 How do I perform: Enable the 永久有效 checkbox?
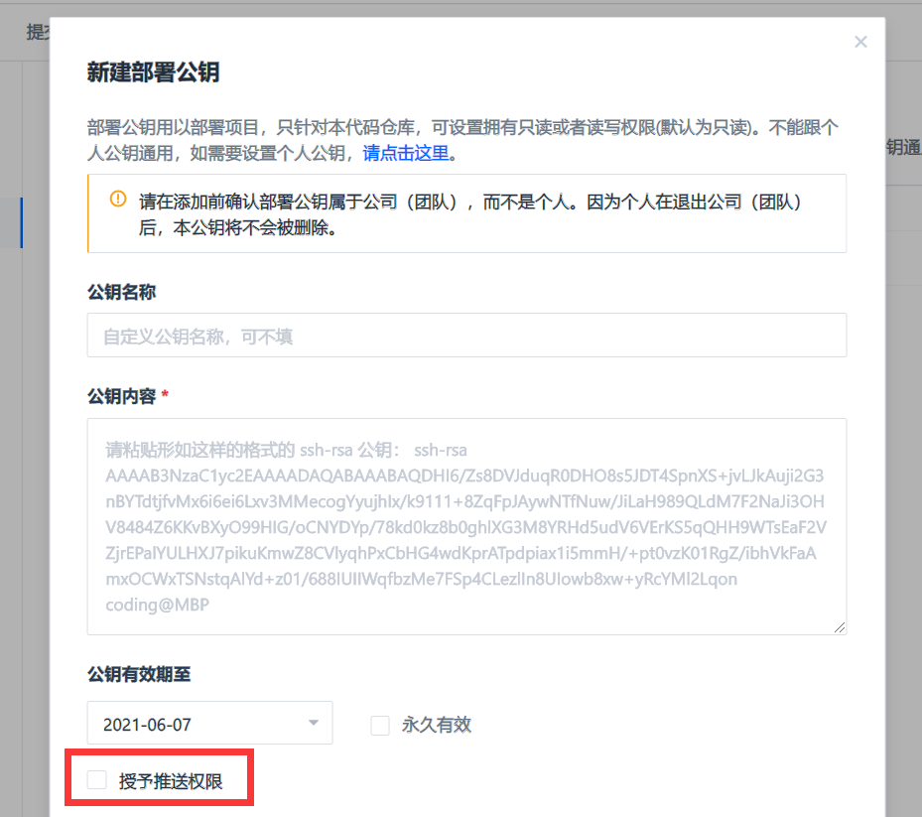380,726
